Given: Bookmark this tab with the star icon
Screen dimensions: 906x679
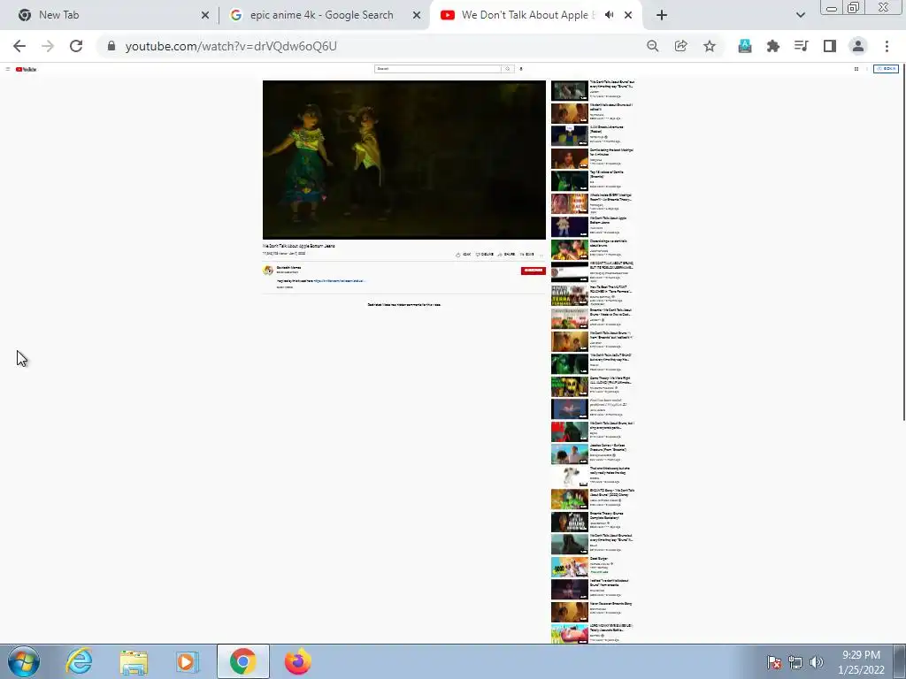Looking at the screenshot, I should point(710,46).
